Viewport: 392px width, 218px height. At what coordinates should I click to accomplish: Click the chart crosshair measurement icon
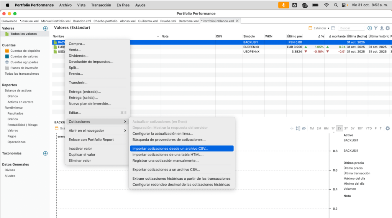292,128
